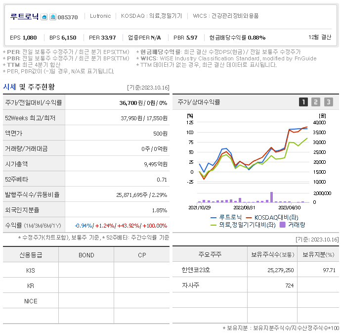The image size is (342, 335).
Task: Click the 6M return +43.92% value
Action: coord(128,226)
